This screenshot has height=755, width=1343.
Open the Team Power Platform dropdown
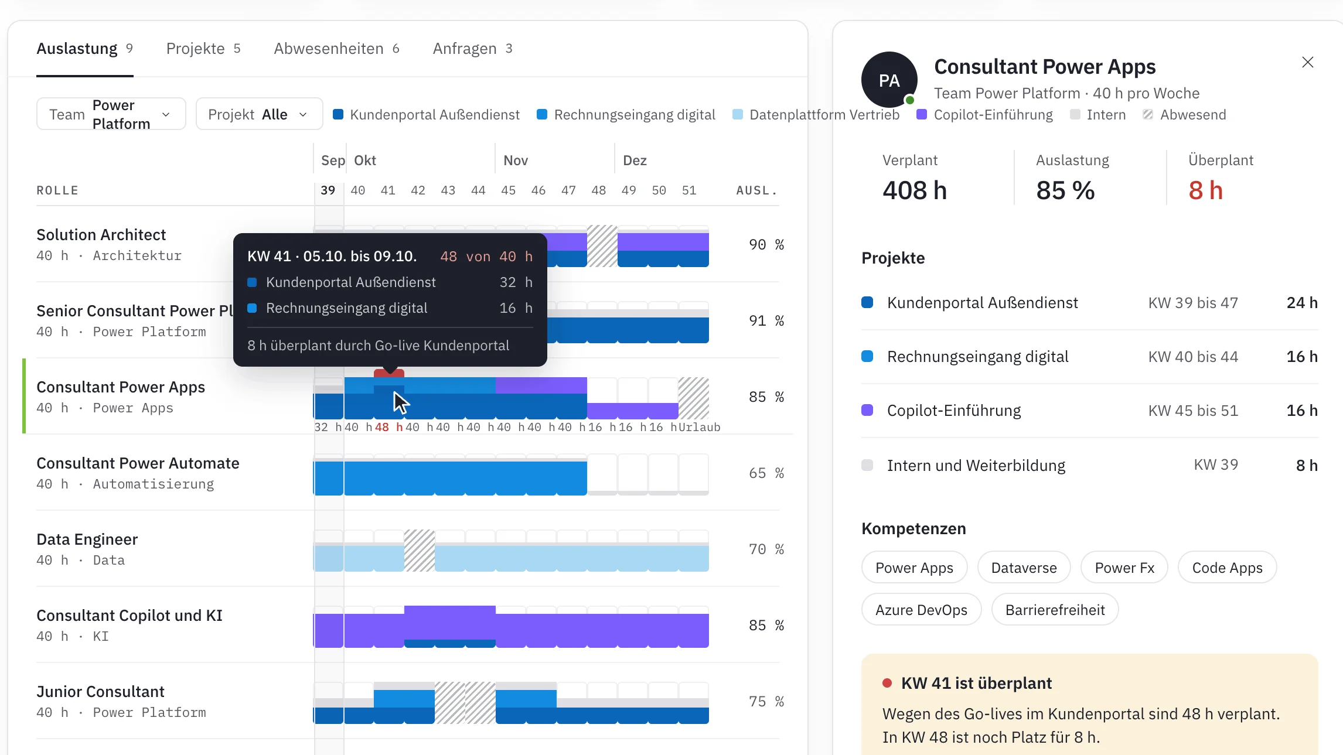(x=111, y=114)
